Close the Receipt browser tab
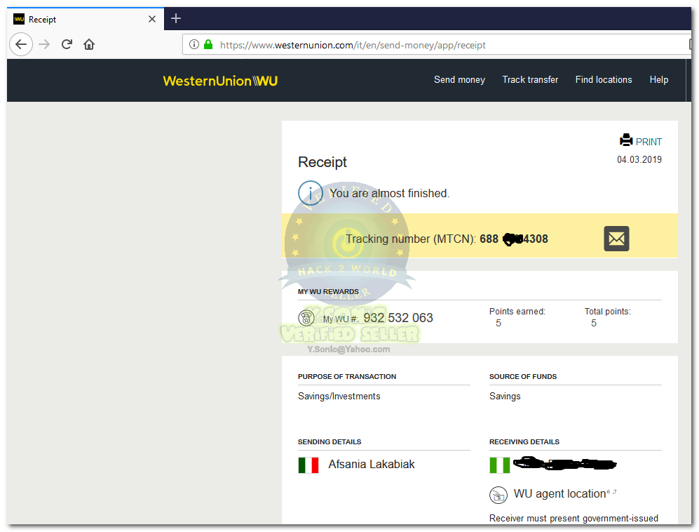The image size is (699, 532). pos(152,19)
